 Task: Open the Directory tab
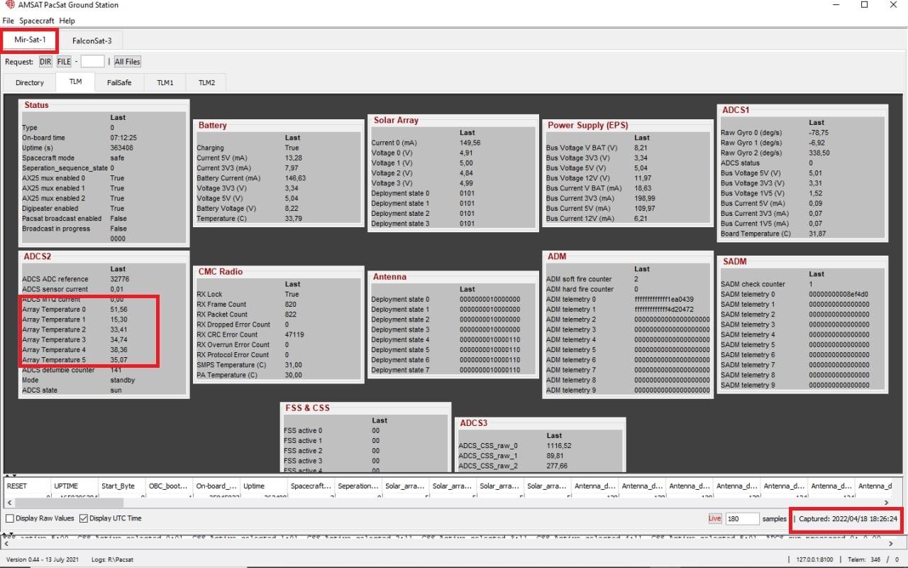coord(30,82)
